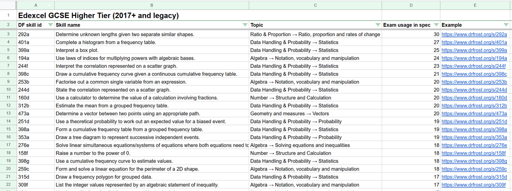This screenshot has height=191, width=512.
Task: Open link drfrost.org/s/158f
Action: click(x=473, y=153)
